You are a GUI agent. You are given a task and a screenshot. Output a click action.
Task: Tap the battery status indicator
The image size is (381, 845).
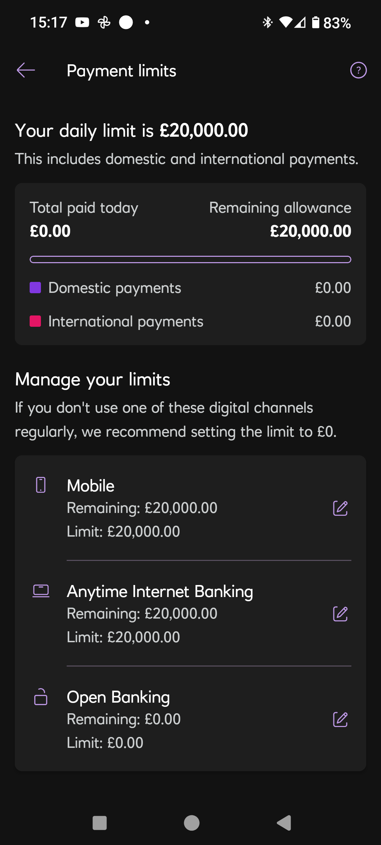click(x=316, y=23)
